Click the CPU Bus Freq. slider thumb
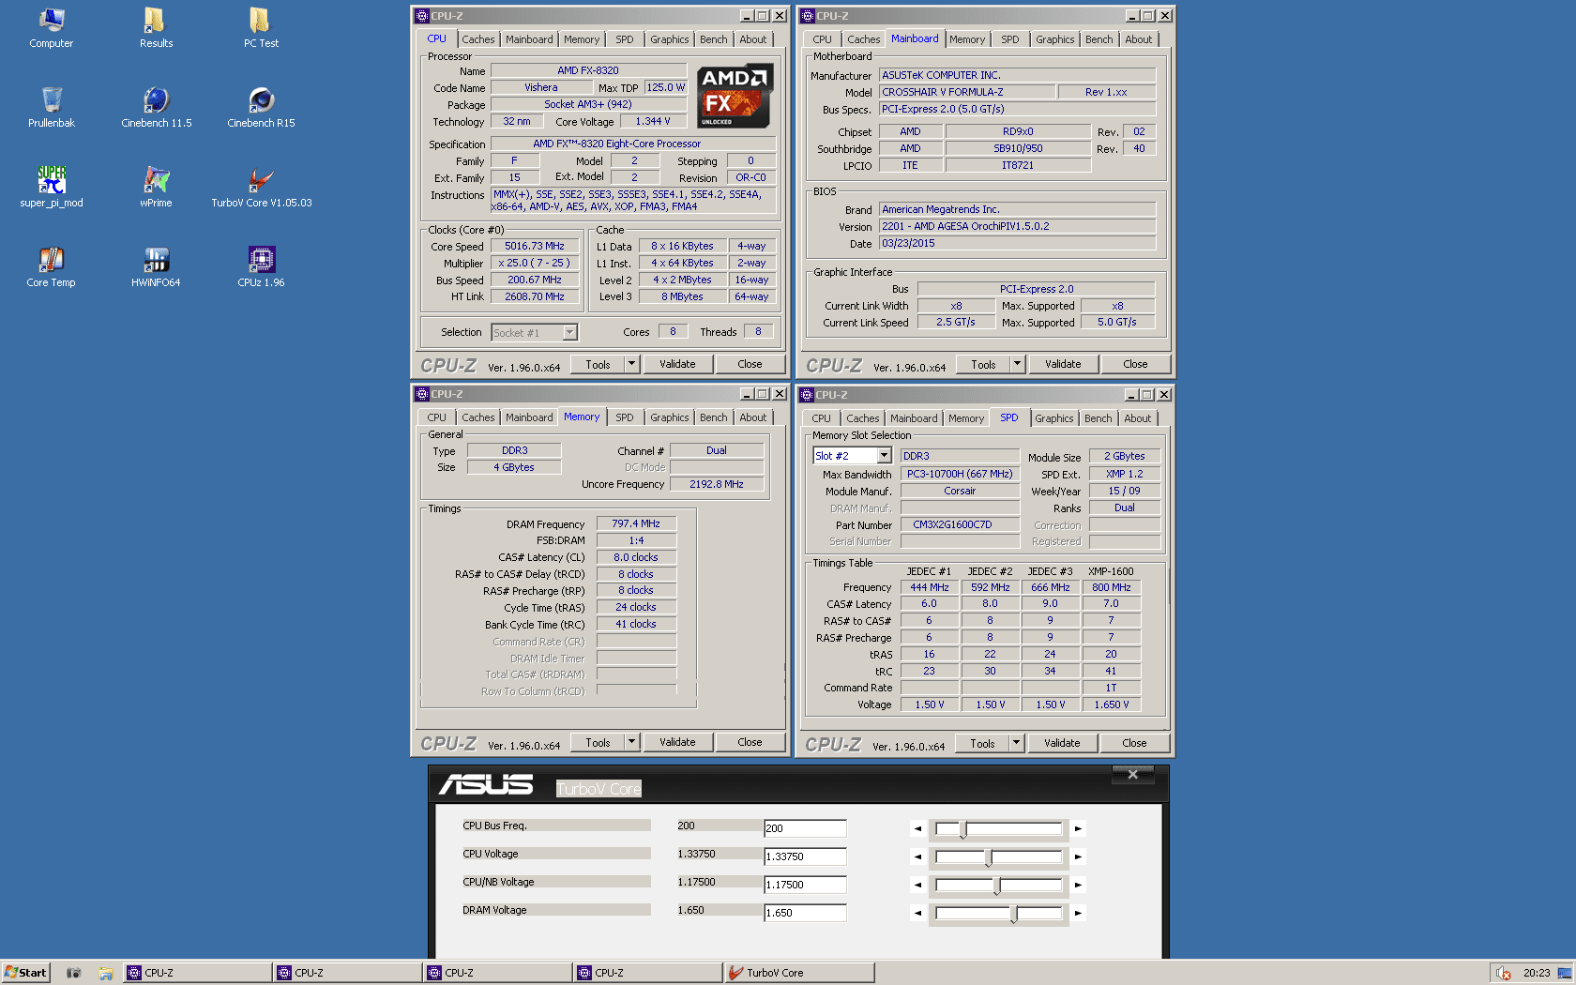Screen dimensions: 1576x985 [963, 830]
